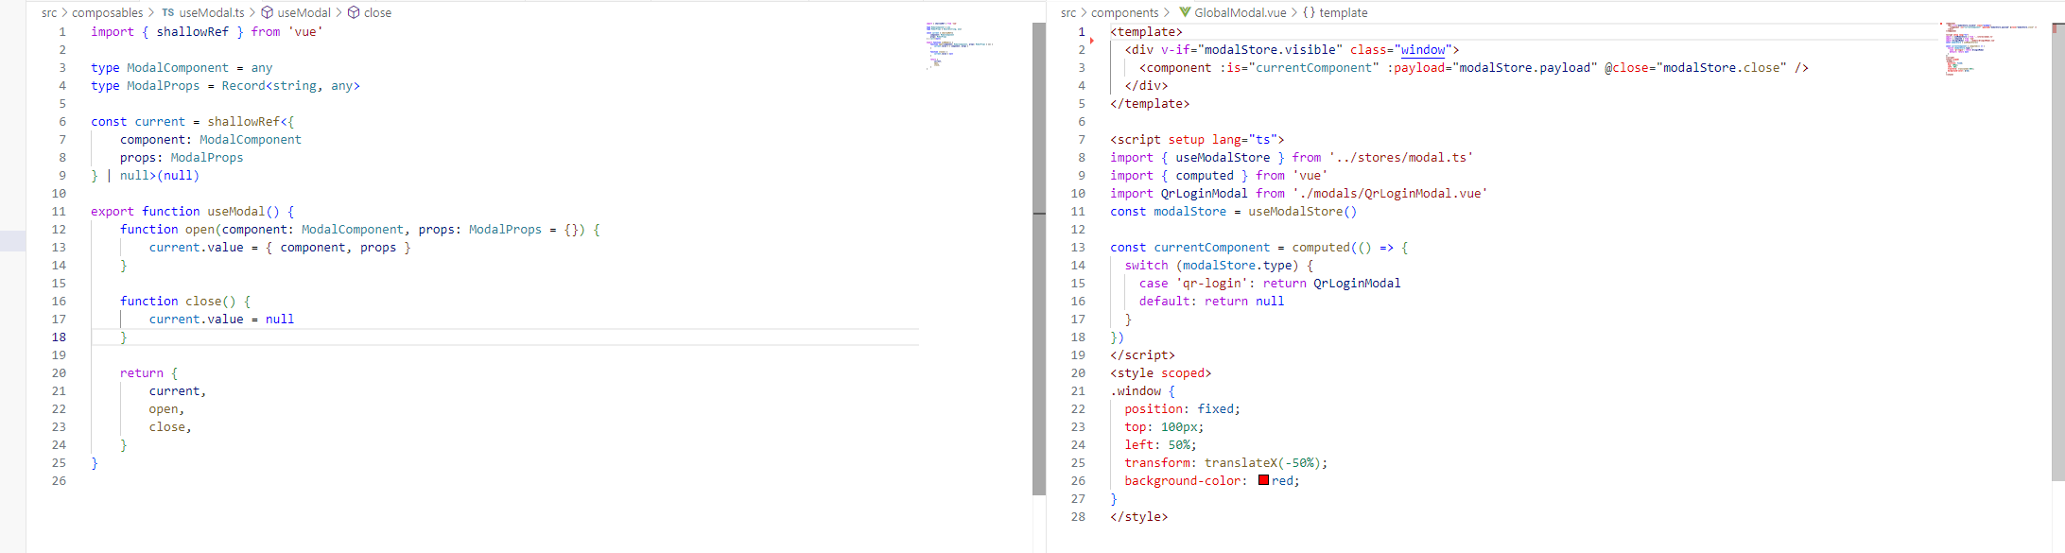Click the cube icon beside useModal breadcrumb

pyautogui.click(x=267, y=12)
